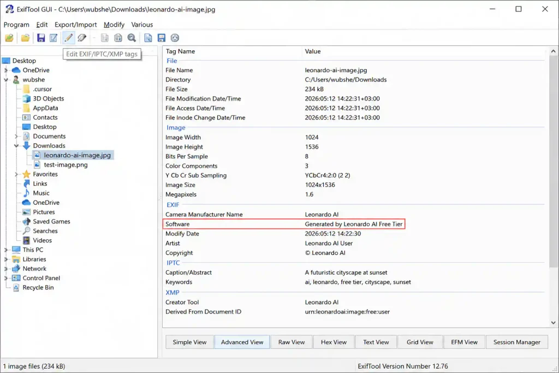Click the eraser remove-metadata toolbar icon

pyautogui.click(x=82, y=38)
